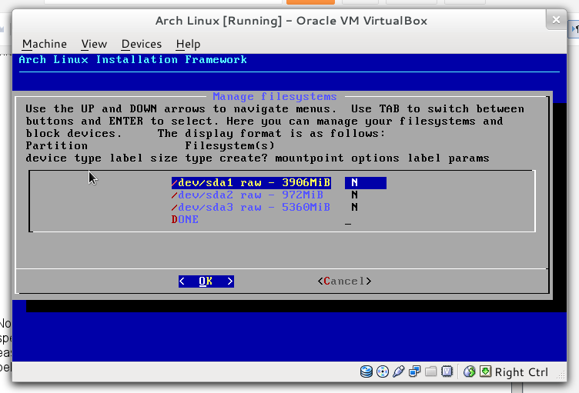Open the View menu
The height and width of the screenshot is (393, 579).
coord(94,44)
